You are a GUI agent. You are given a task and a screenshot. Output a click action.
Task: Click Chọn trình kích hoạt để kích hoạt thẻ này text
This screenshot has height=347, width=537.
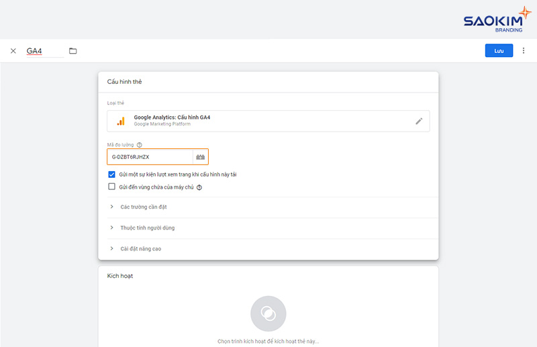[268, 341]
